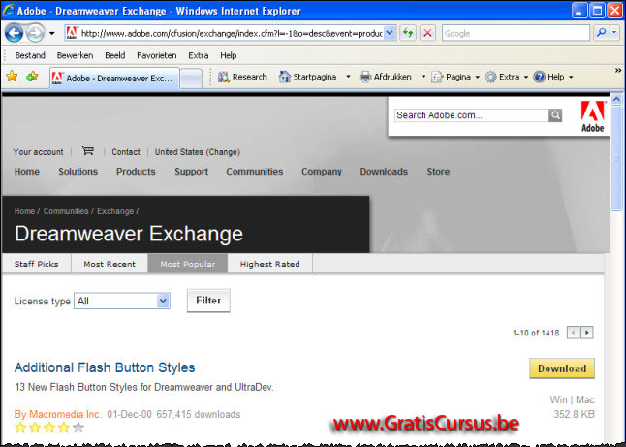Click the Adobe.com search magnifier button
Viewport: 626px width, 447px height.
(x=555, y=115)
